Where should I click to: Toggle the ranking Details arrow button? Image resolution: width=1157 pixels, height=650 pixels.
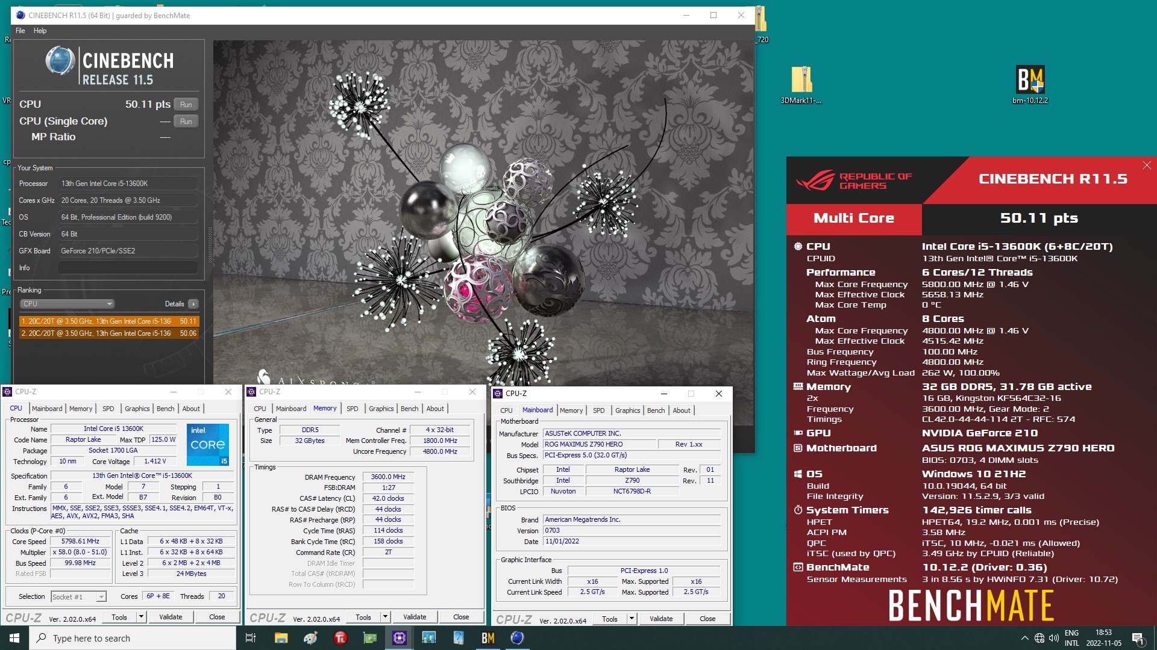click(193, 304)
